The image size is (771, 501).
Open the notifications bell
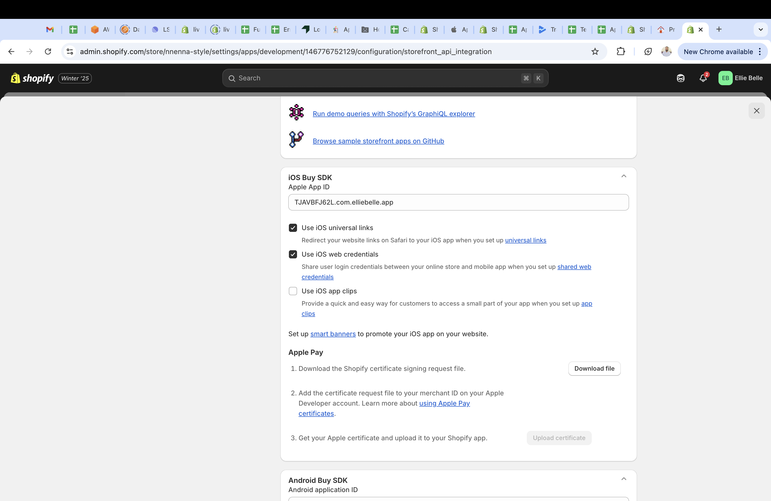tap(703, 78)
